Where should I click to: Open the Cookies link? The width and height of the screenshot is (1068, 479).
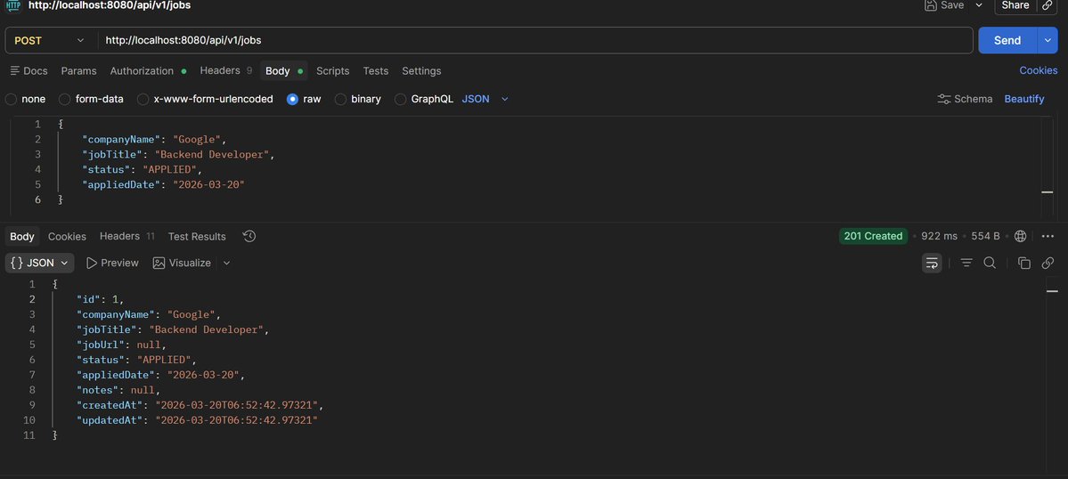point(1038,70)
